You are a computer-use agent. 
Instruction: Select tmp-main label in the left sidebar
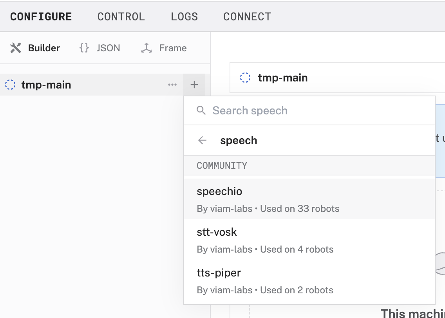(46, 85)
